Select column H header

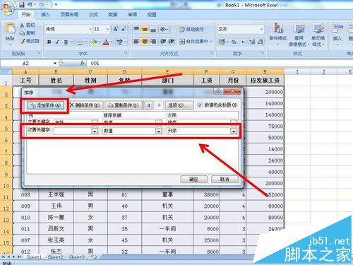265,71
